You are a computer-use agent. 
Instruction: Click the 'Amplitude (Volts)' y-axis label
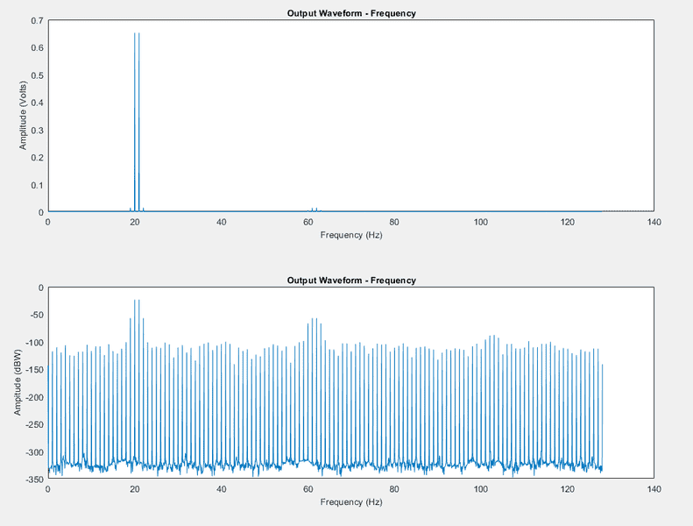(x=23, y=116)
